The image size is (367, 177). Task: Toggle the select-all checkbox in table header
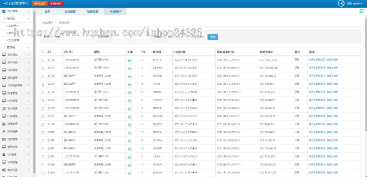pyautogui.click(x=43, y=52)
